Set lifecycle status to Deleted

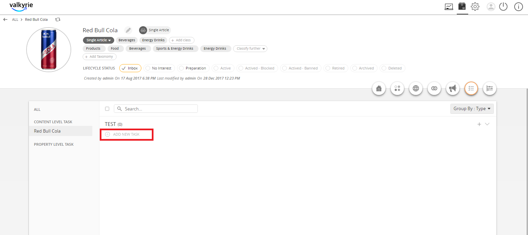pos(392,68)
